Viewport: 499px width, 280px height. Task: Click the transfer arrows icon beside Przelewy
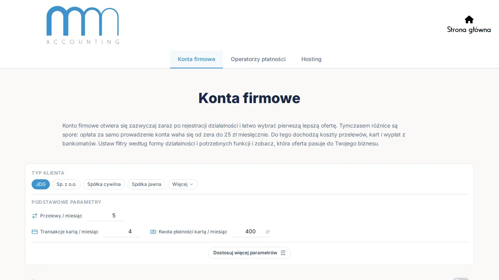35,216
